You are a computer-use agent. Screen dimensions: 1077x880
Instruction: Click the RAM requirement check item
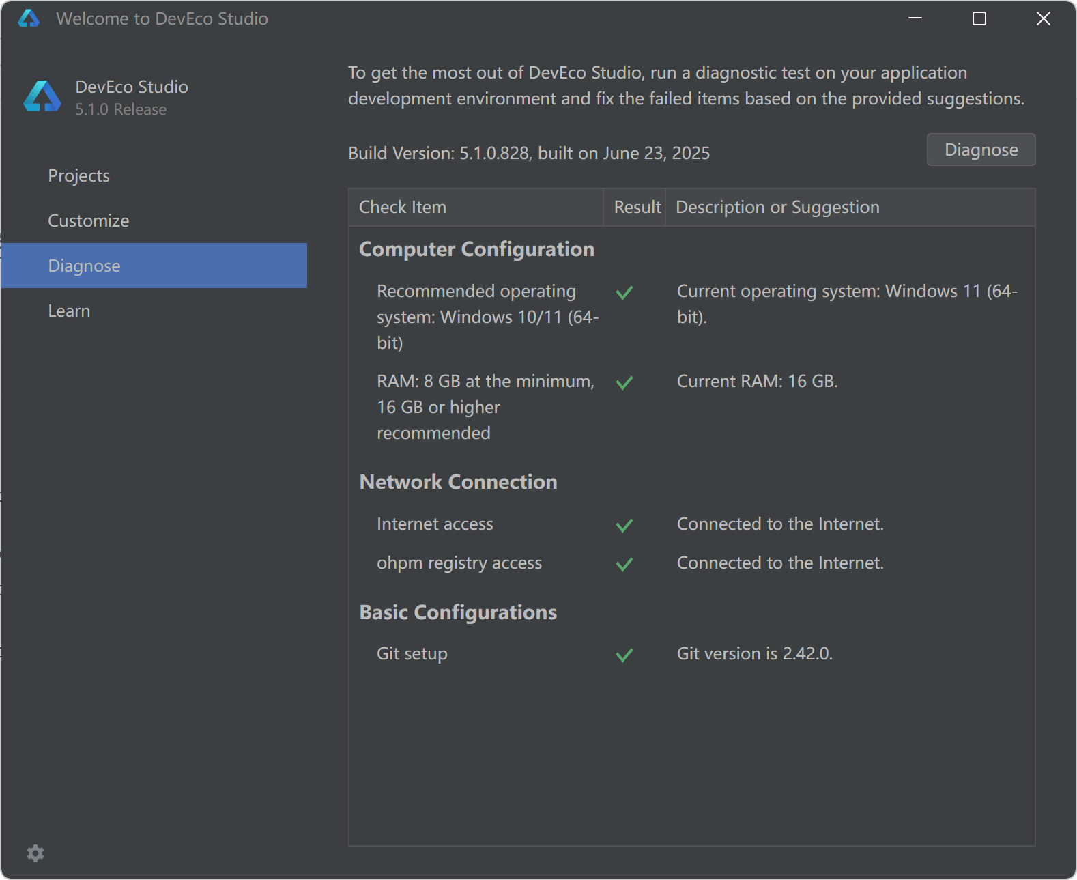[x=485, y=407]
